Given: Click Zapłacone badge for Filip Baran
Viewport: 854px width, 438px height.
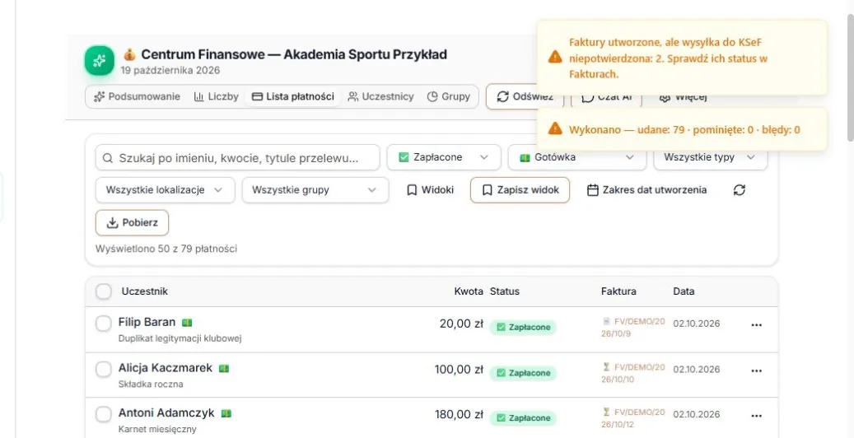Looking at the screenshot, I should click(523, 328).
